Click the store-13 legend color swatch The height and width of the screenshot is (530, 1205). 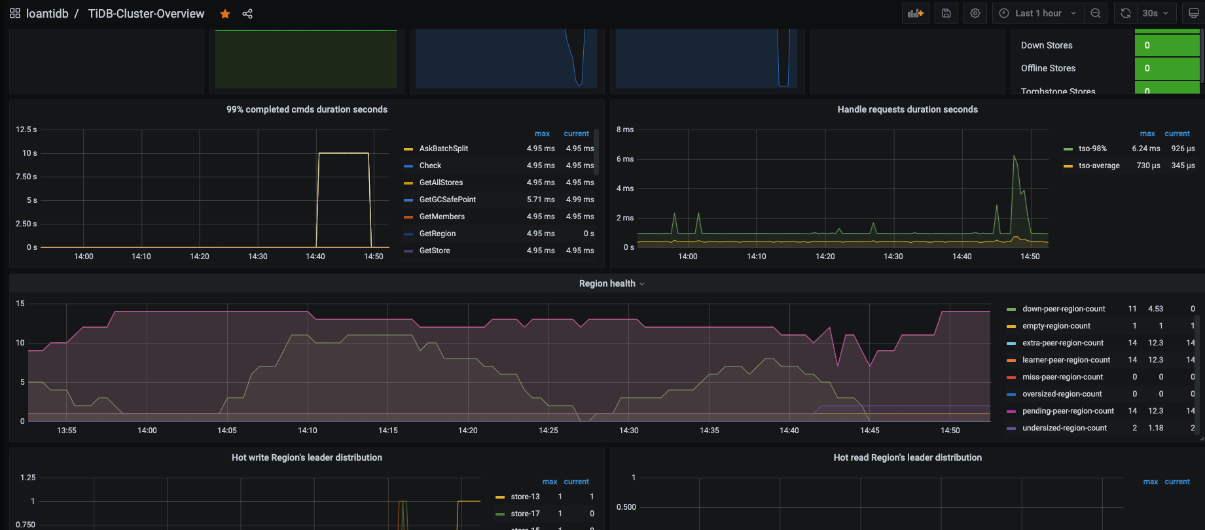pyautogui.click(x=500, y=497)
